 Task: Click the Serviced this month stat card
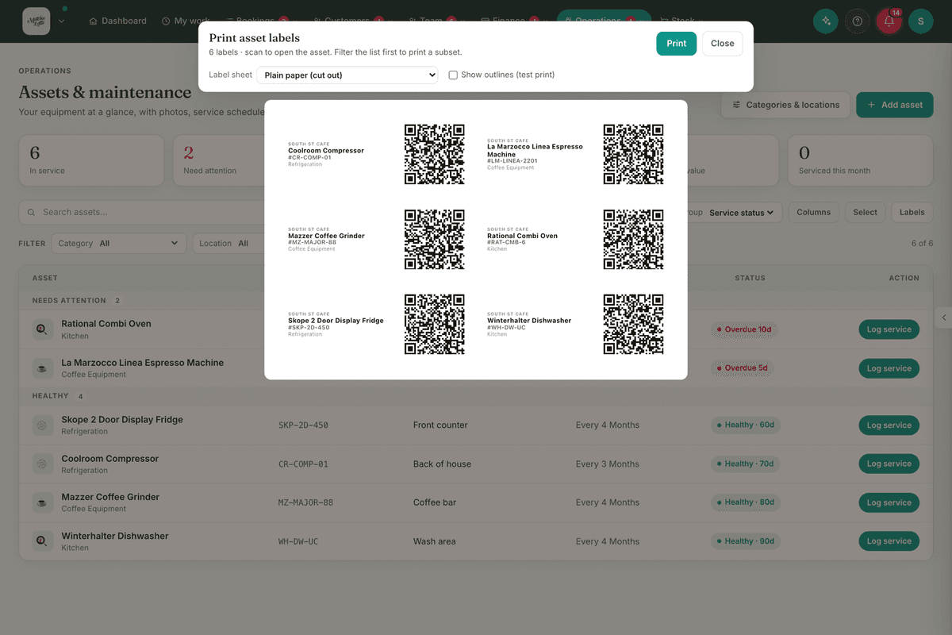pos(861,160)
